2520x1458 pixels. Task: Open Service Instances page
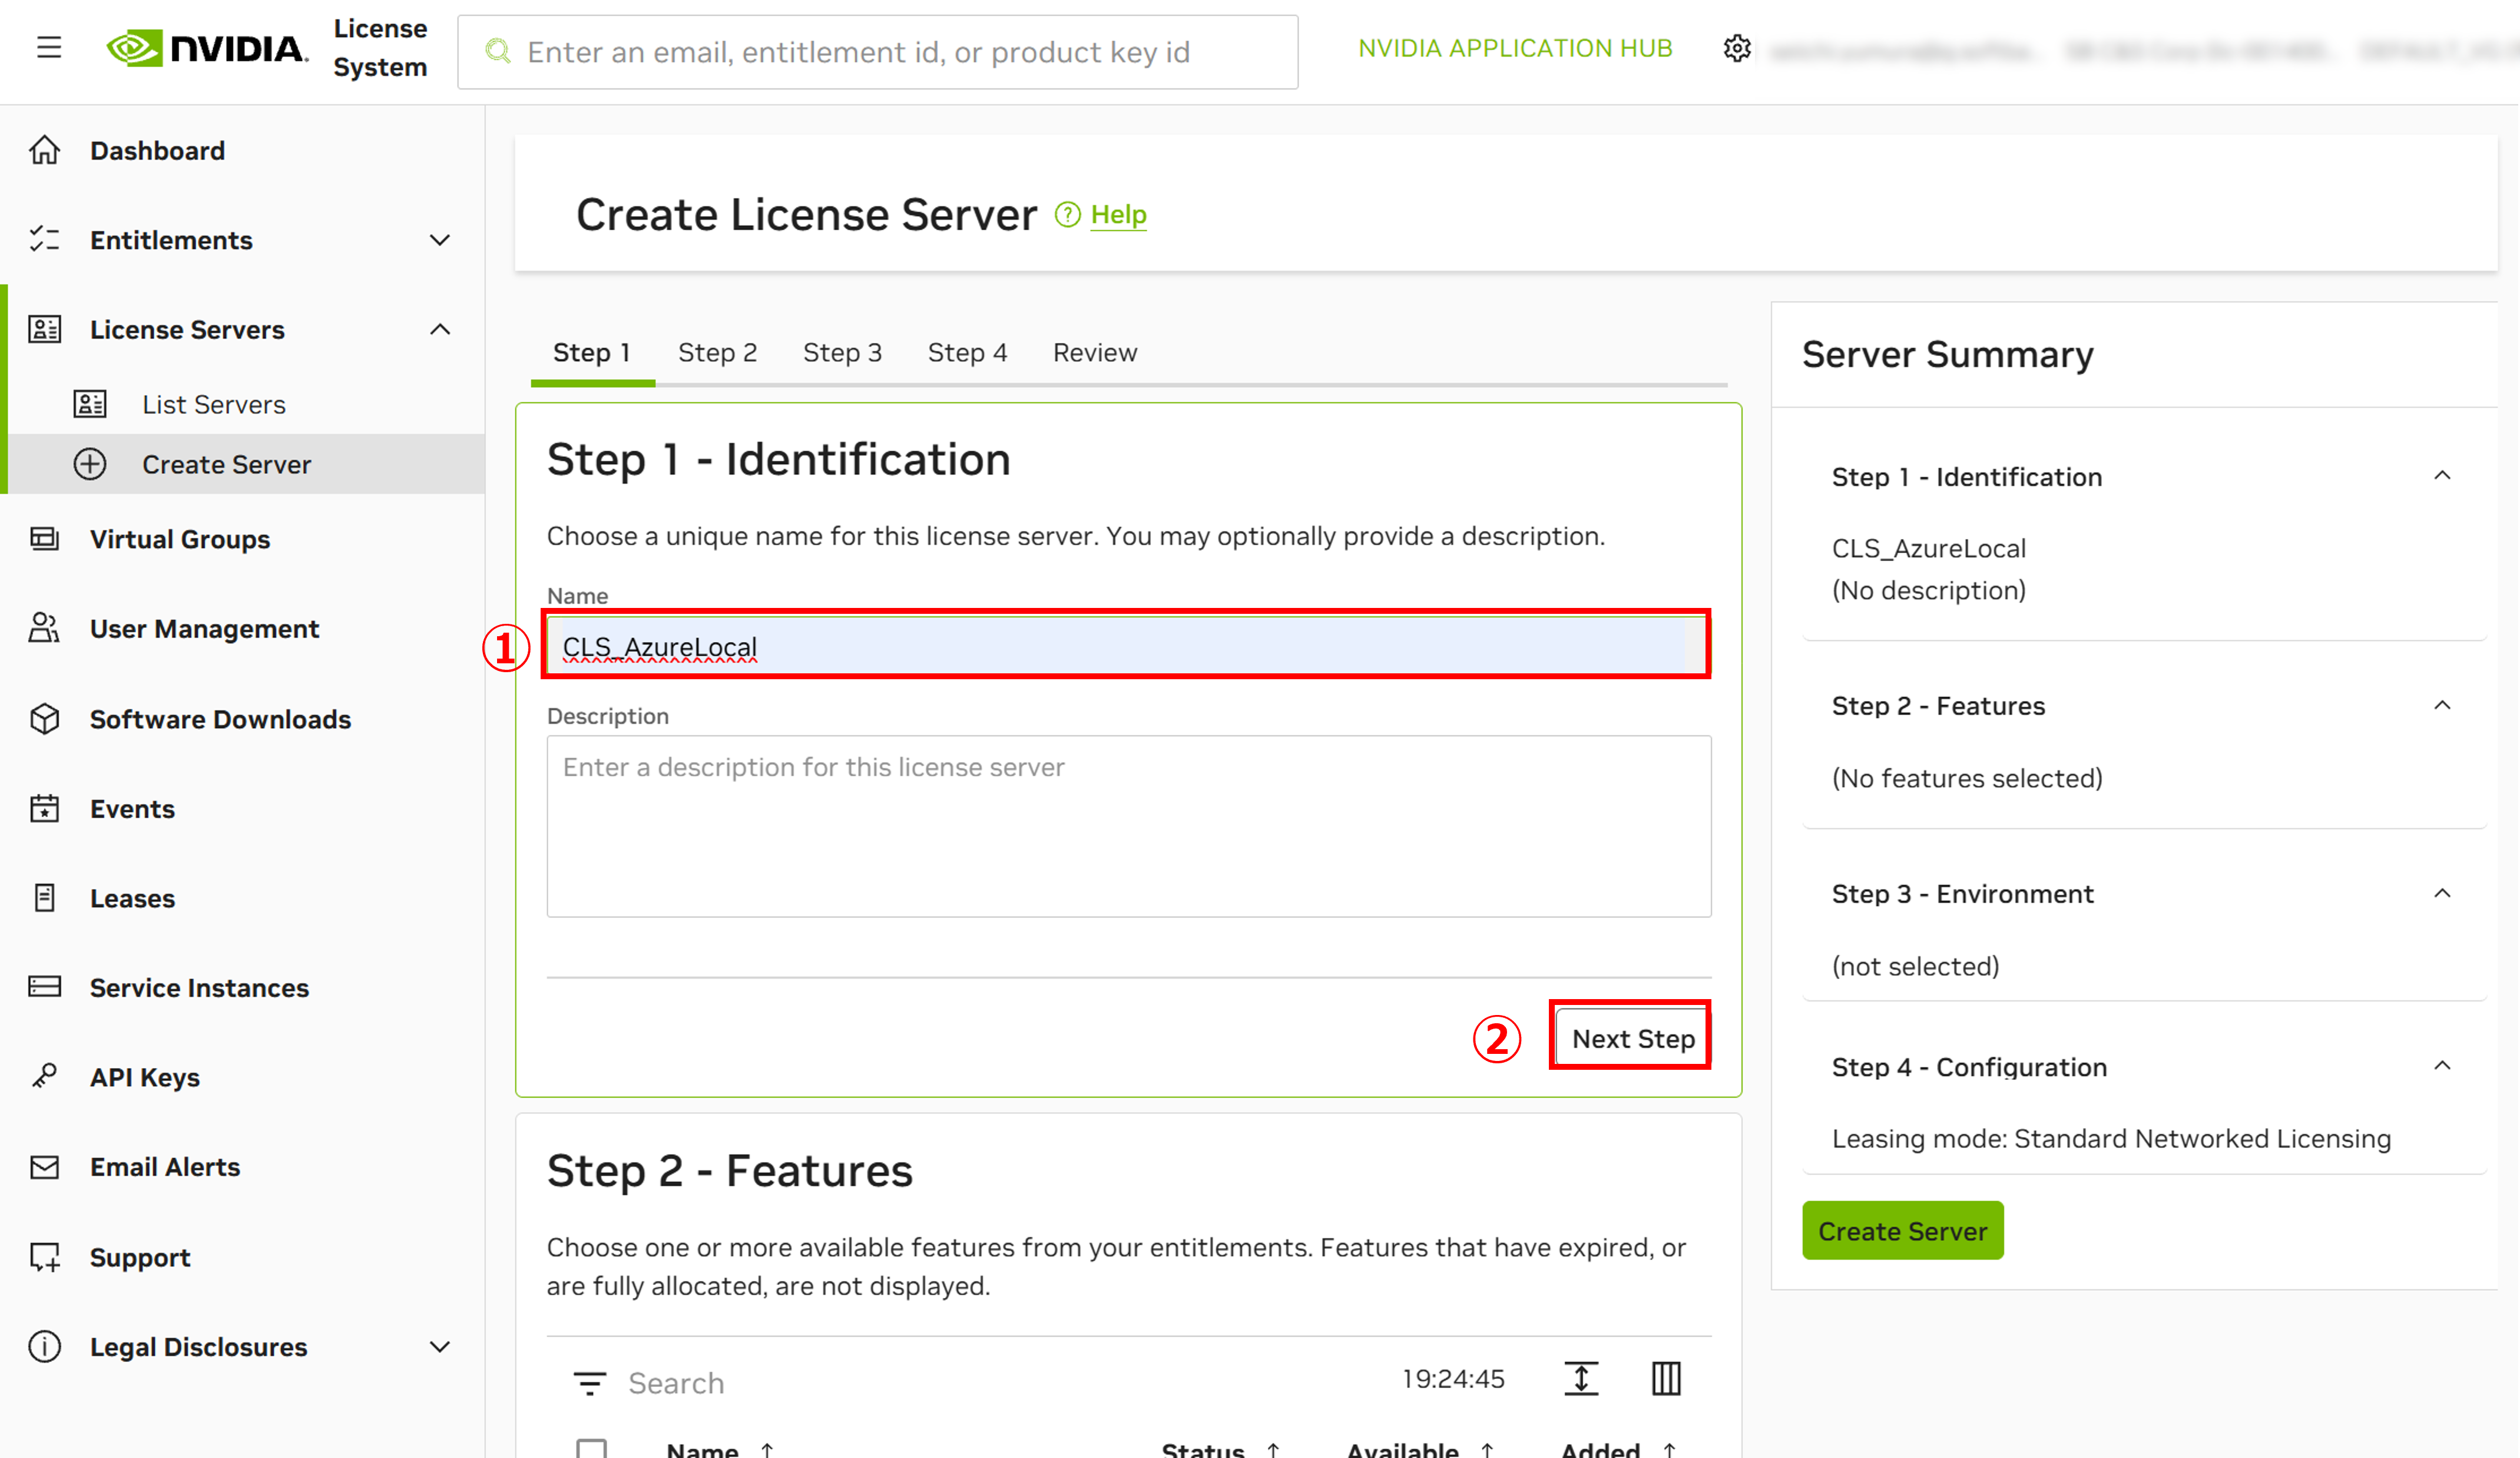(199, 987)
